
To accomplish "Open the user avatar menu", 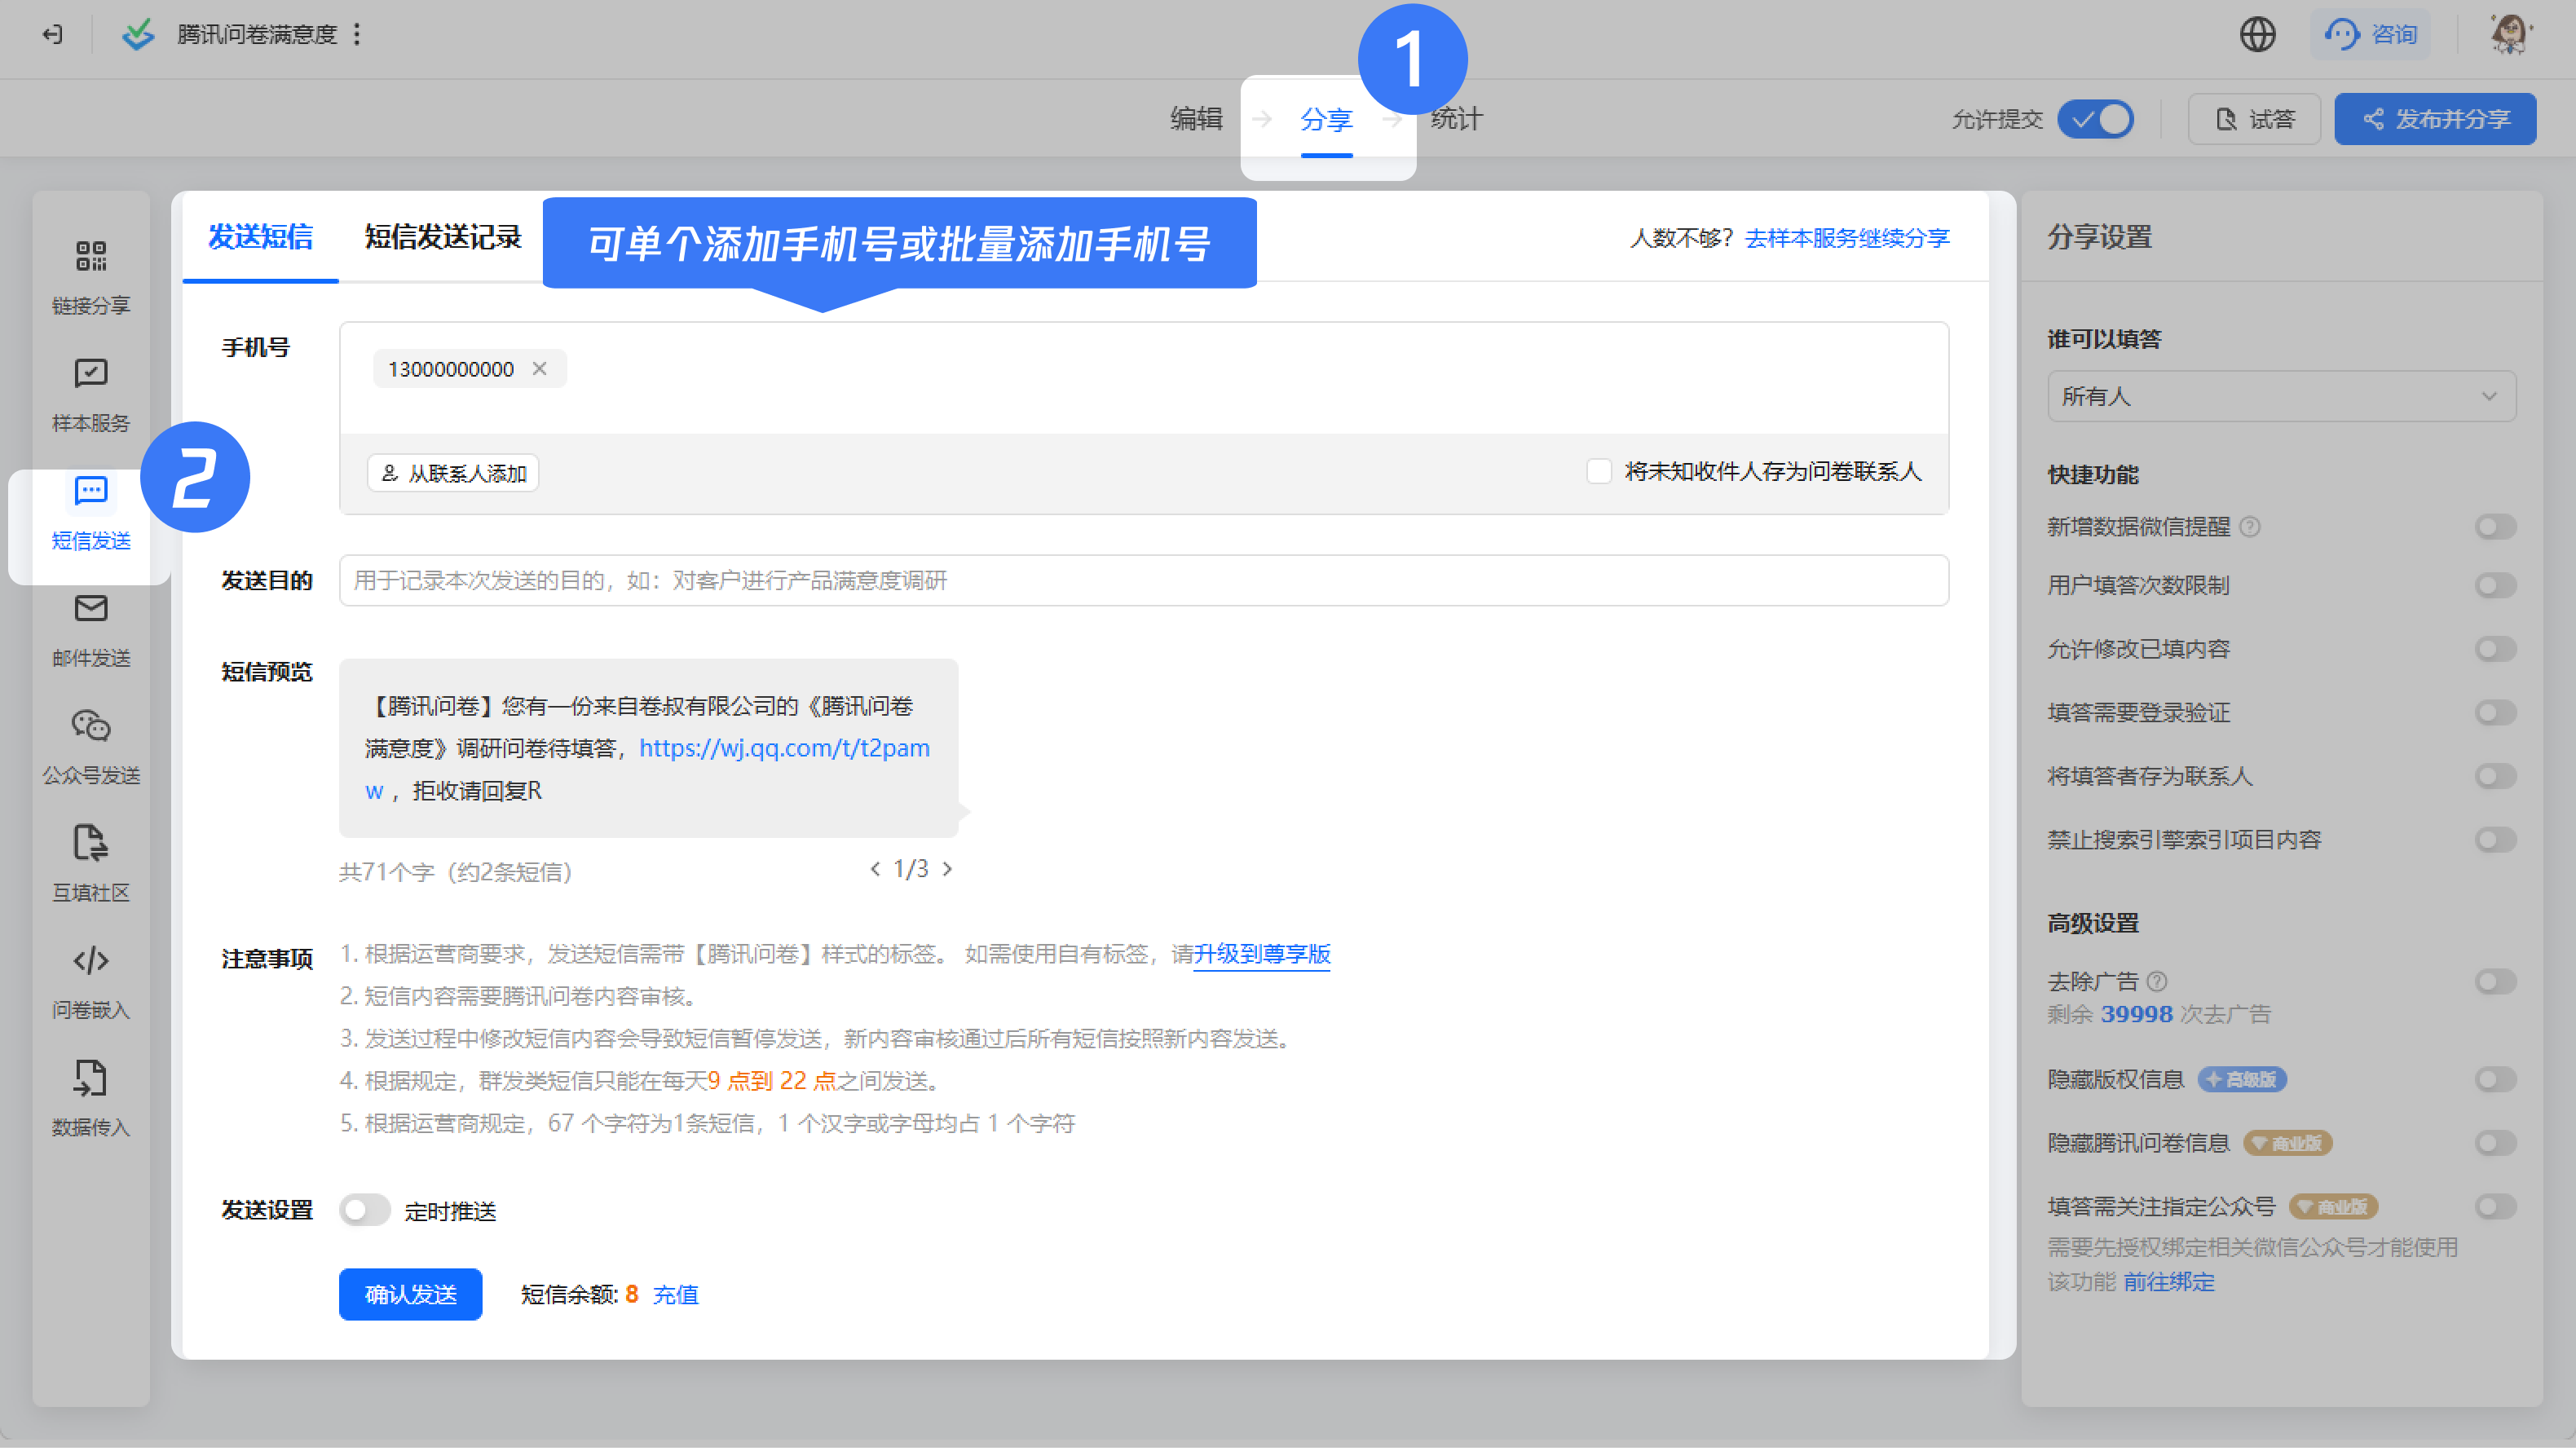I will tap(2509, 35).
